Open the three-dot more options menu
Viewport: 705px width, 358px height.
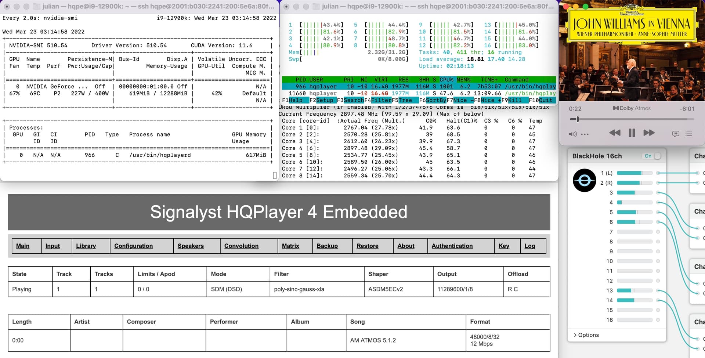[x=585, y=134]
